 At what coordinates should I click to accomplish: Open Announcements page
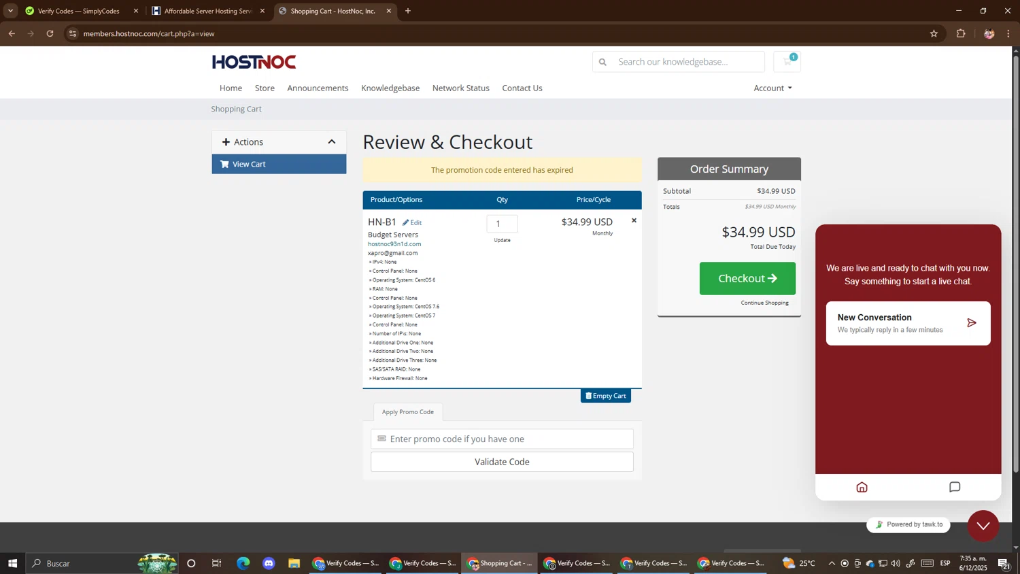[x=318, y=88]
